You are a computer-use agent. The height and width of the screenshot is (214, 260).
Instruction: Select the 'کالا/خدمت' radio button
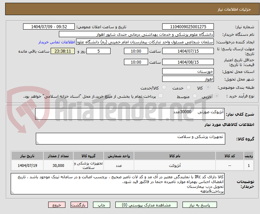pyautogui.click(x=164, y=87)
